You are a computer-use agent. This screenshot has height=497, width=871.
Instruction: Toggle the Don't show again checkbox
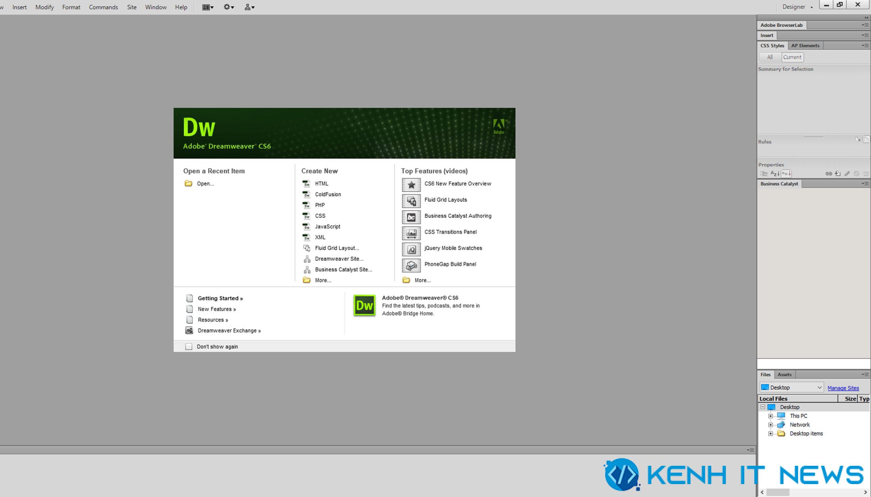(188, 346)
